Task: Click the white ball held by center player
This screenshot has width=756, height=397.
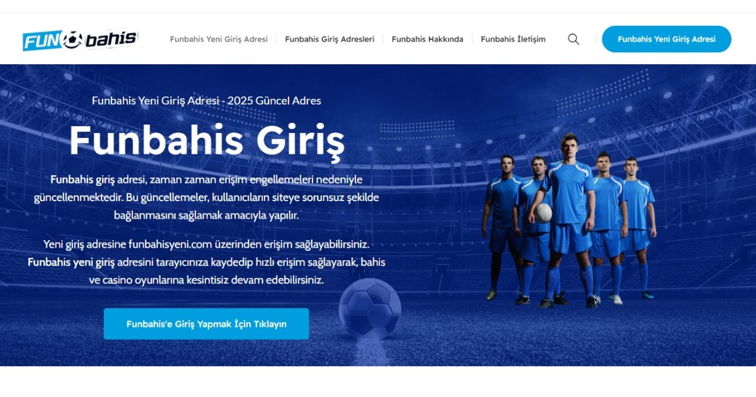Action: [x=544, y=213]
